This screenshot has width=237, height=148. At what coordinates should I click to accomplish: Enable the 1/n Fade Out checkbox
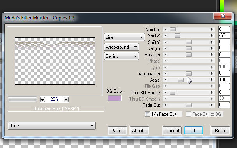(147, 114)
